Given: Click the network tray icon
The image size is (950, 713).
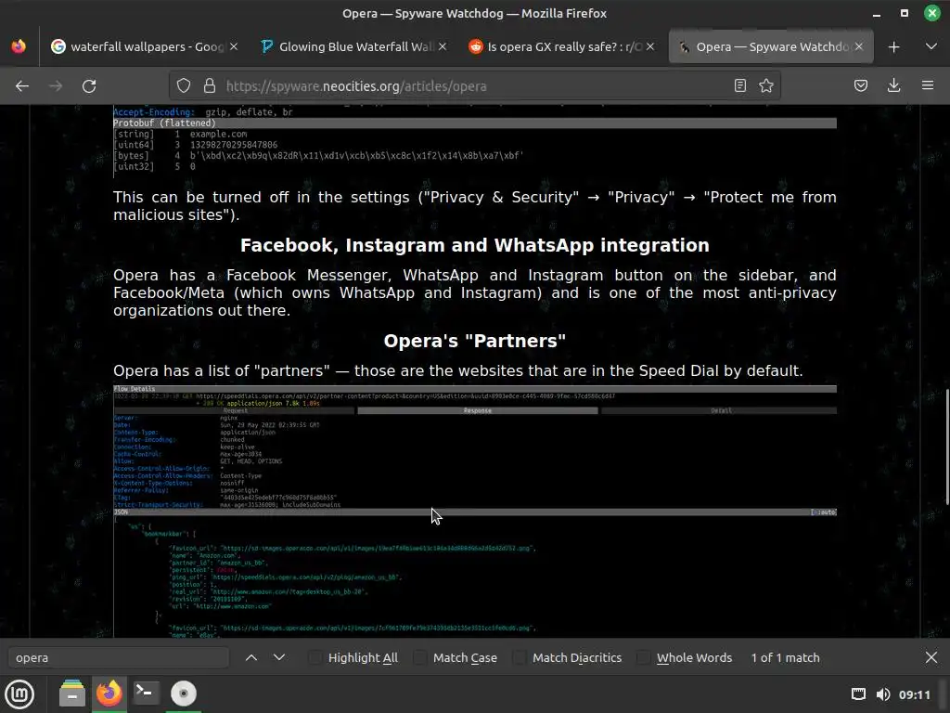Looking at the screenshot, I should click(x=858, y=694).
